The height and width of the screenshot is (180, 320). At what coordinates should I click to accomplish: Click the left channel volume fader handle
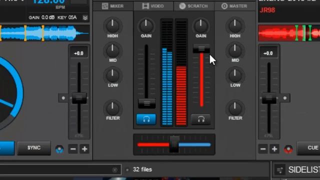click(146, 103)
